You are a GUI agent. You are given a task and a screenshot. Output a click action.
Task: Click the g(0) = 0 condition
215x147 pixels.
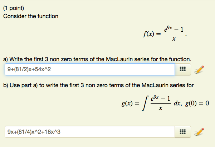coord(197,103)
